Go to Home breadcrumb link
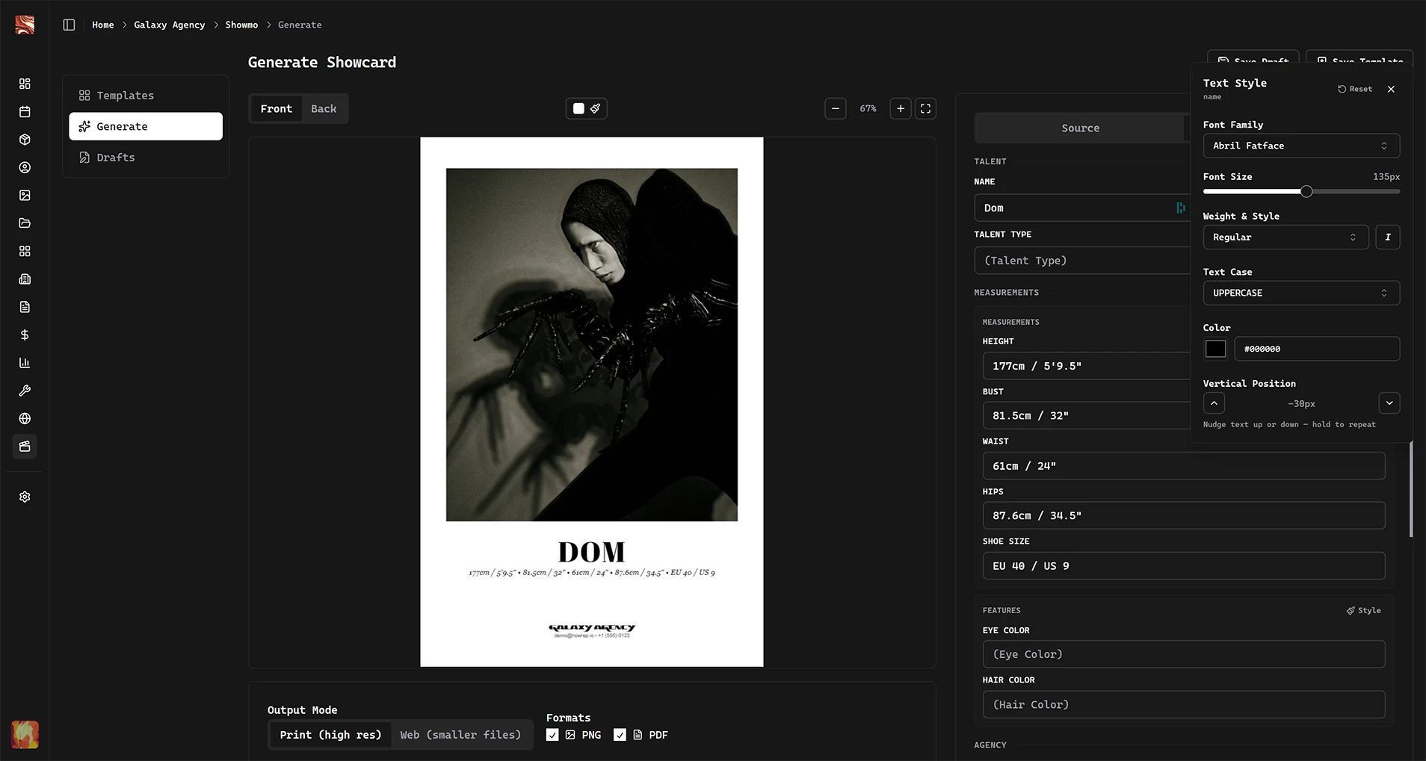The height and width of the screenshot is (761, 1426). pyautogui.click(x=103, y=25)
